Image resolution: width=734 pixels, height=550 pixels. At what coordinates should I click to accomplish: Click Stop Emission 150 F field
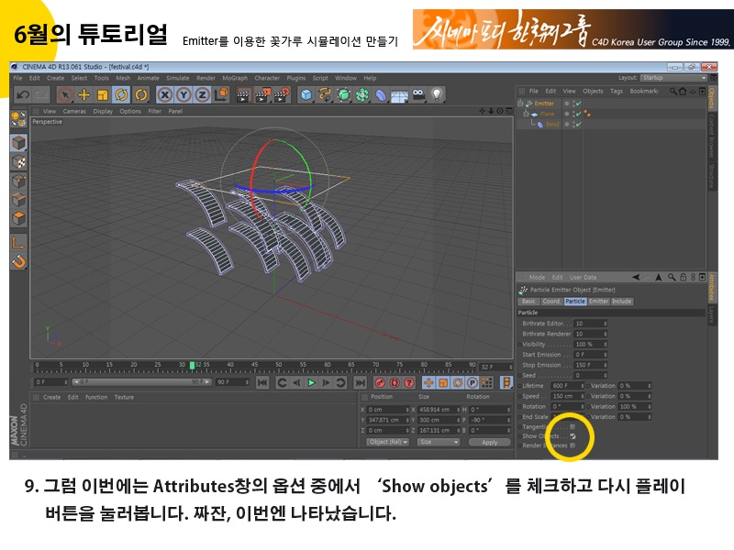pyautogui.click(x=590, y=365)
